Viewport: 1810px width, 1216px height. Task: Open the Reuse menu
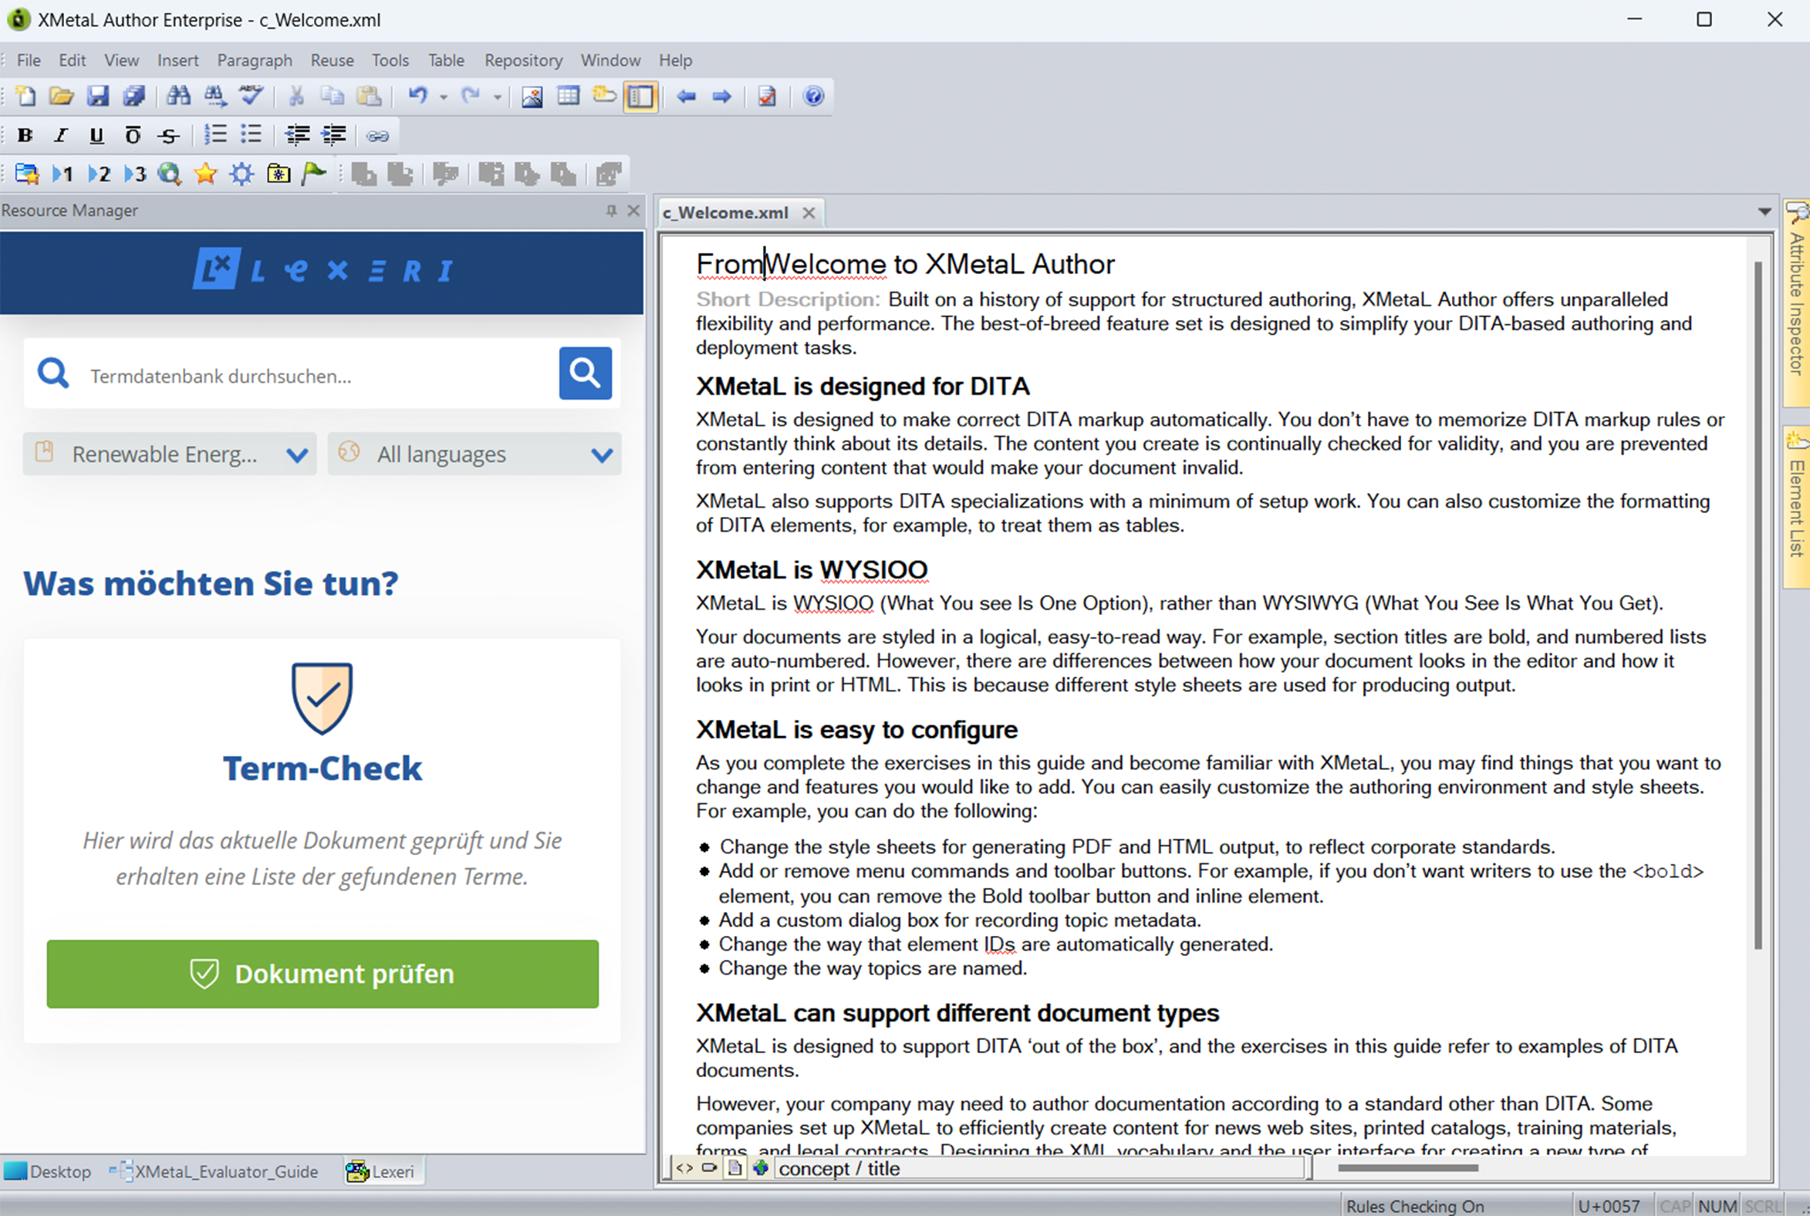pos(332,60)
